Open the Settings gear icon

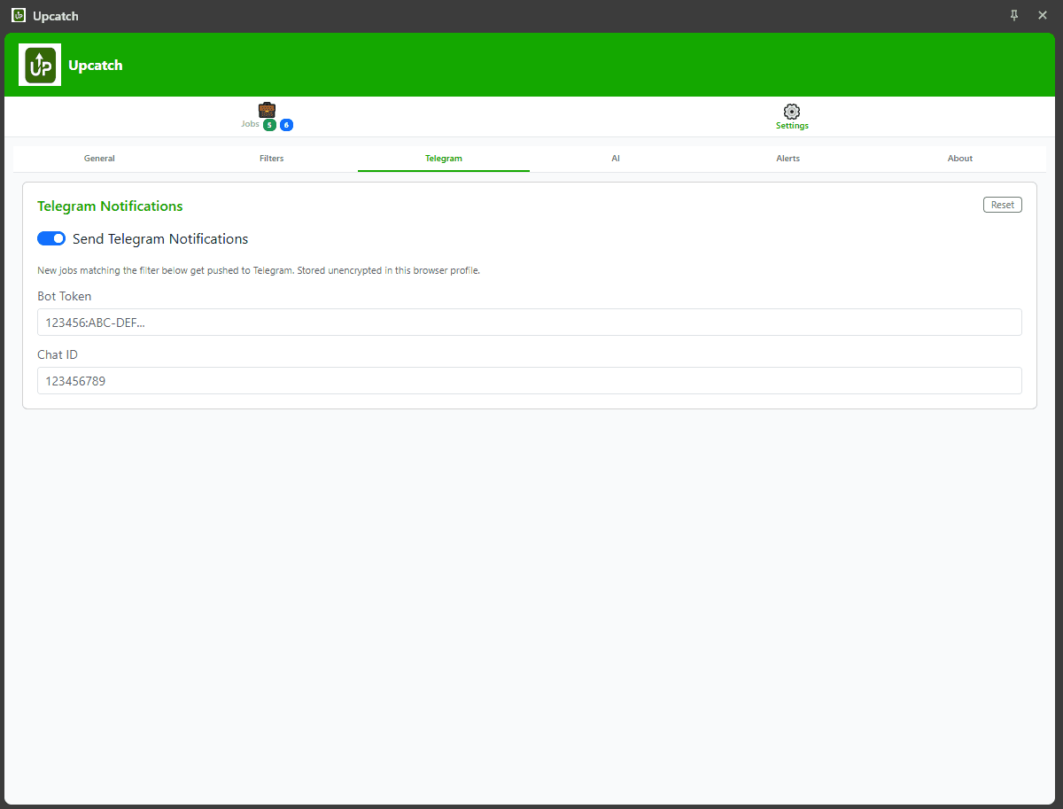(x=792, y=112)
